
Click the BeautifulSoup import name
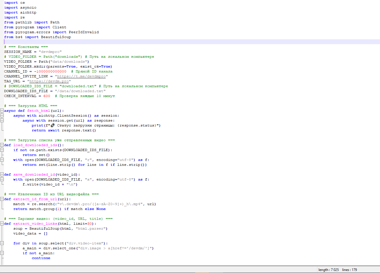point(56,37)
